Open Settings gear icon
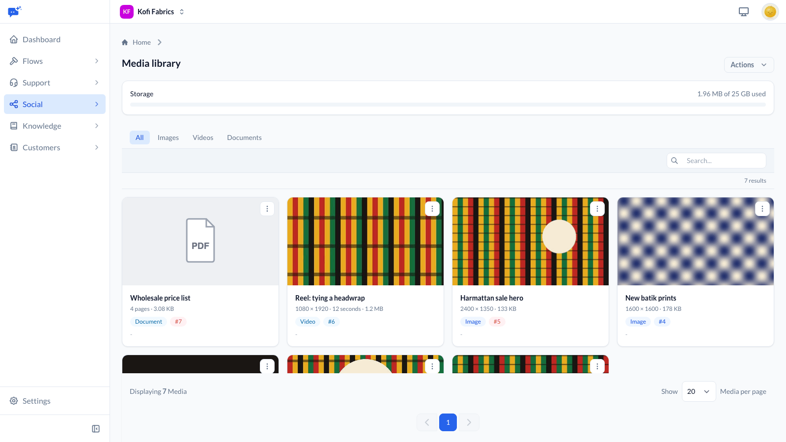The image size is (786, 442). [x=14, y=401]
